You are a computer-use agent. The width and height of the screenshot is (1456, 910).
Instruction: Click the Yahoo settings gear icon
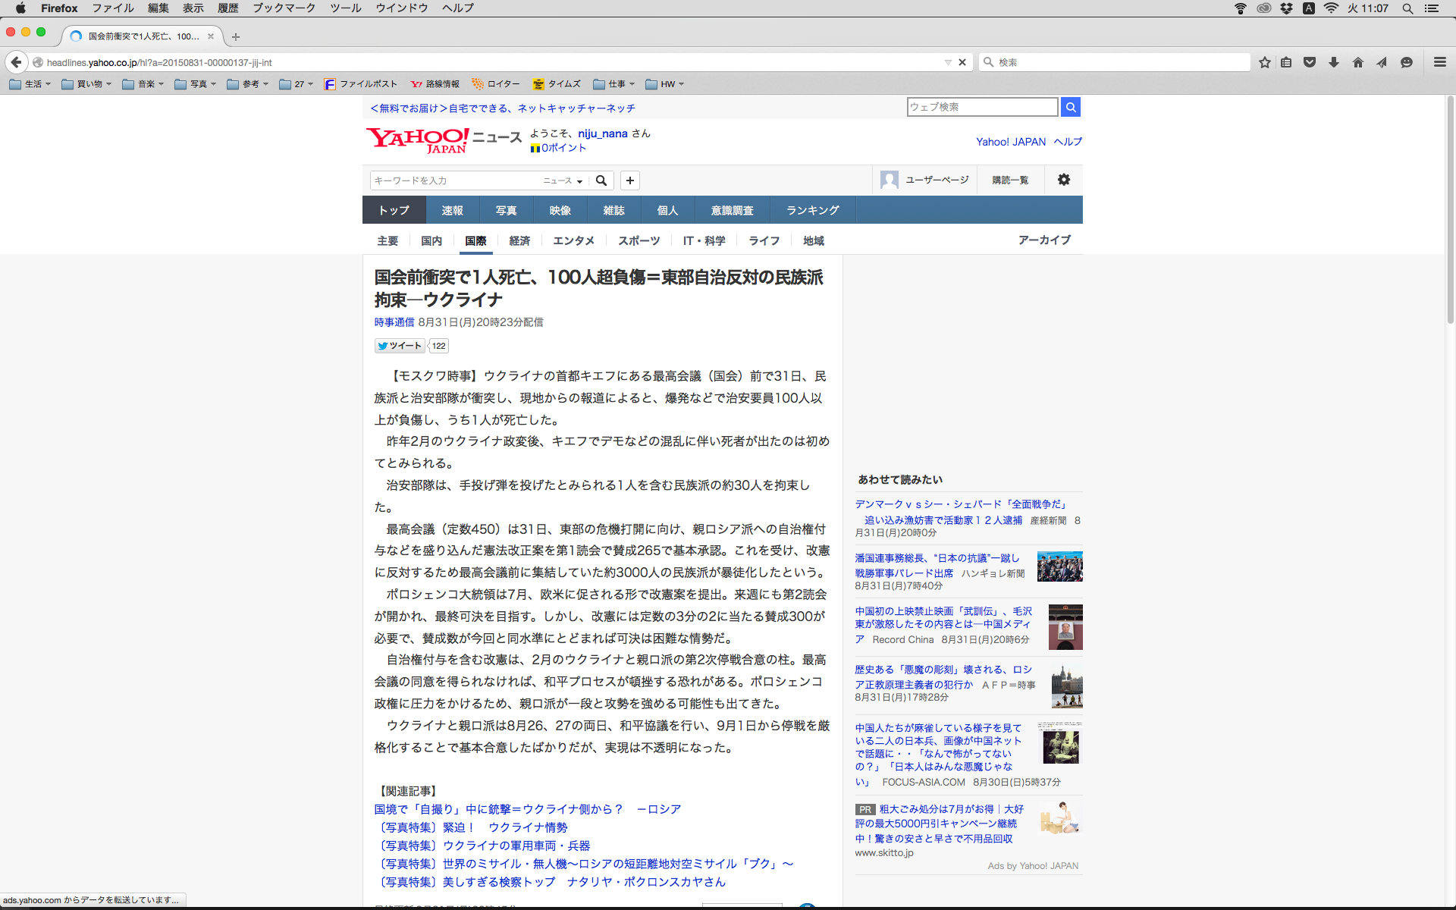click(1064, 180)
